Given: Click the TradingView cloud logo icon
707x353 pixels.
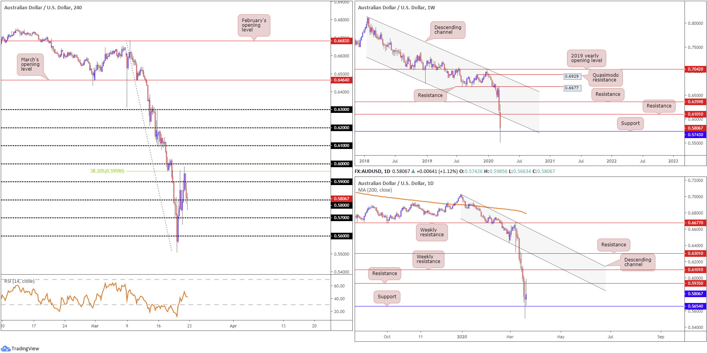Looking at the screenshot, I should pos(5,348).
